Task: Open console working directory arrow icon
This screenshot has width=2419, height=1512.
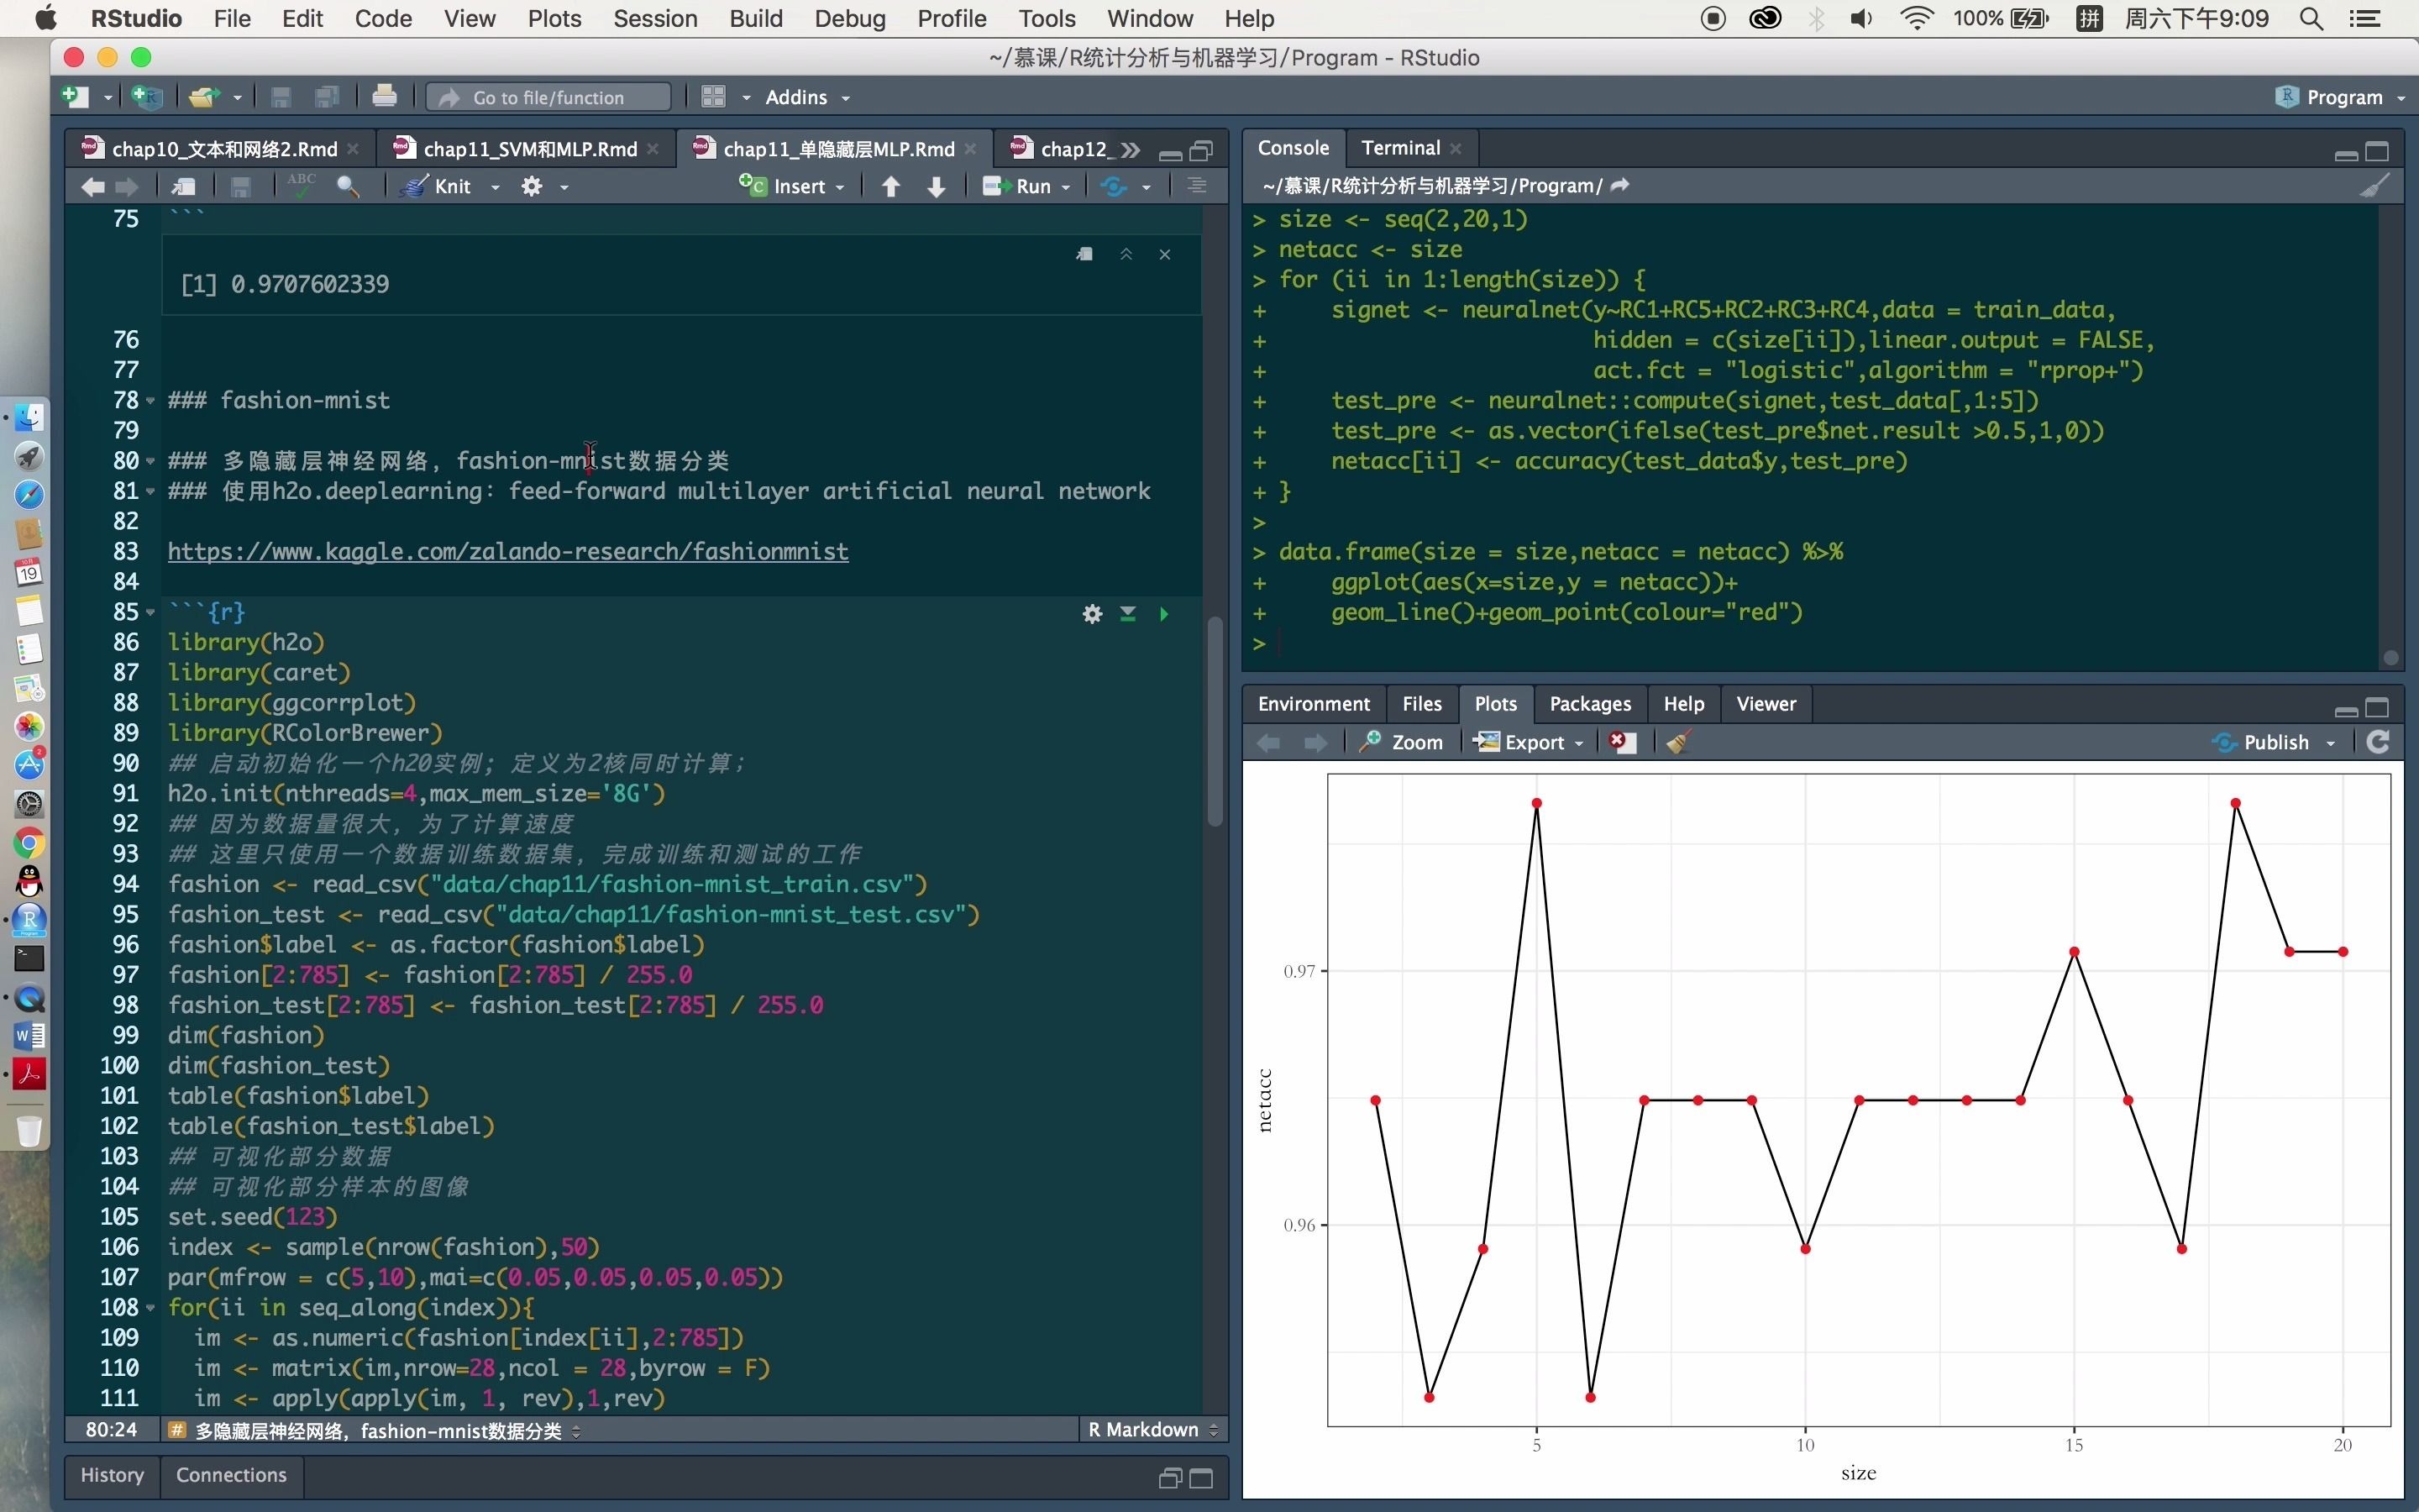Action: coord(1620,185)
